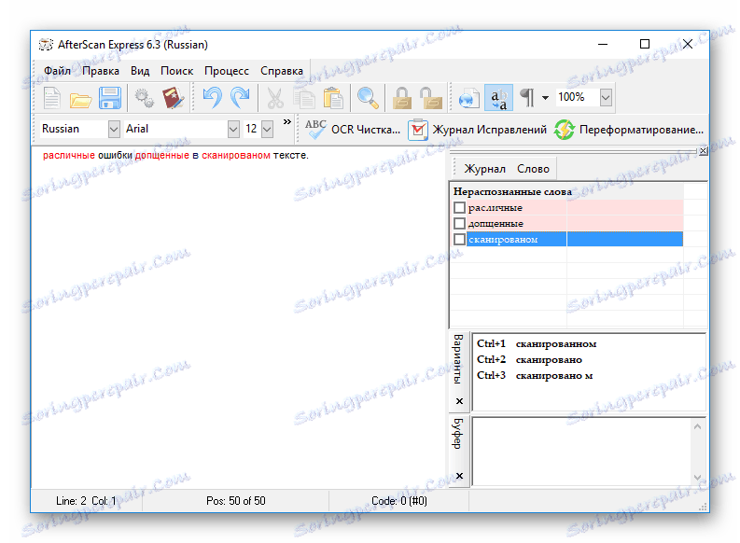
Task: Close the Варианты panel
Action: 459,401
